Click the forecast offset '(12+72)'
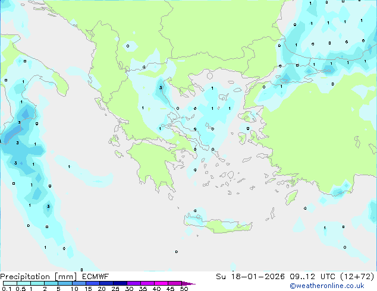Viewport: 377px width, 291px height. (x=357, y=277)
